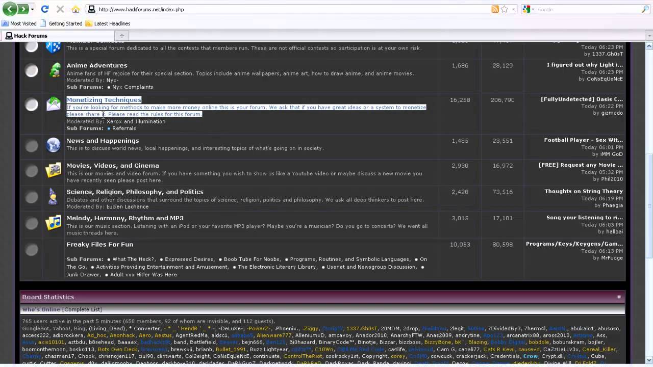The image size is (653, 367).
Task: Click the browser Forward arrow button
Action: [23, 9]
